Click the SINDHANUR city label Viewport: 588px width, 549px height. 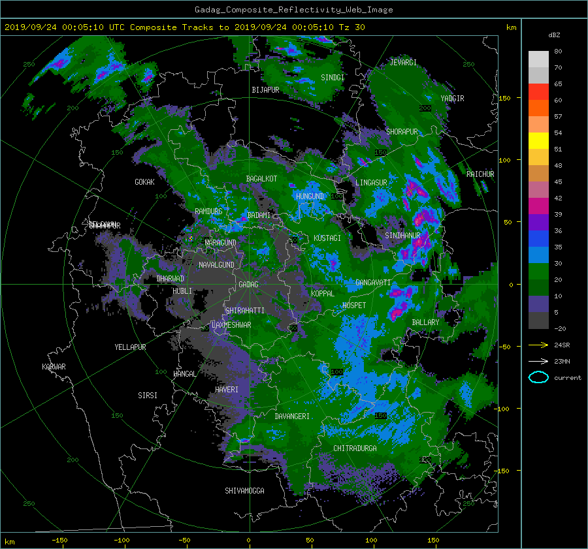pyautogui.click(x=402, y=236)
